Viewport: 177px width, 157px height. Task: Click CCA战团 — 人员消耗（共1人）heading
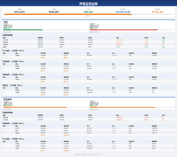(13, 51)
